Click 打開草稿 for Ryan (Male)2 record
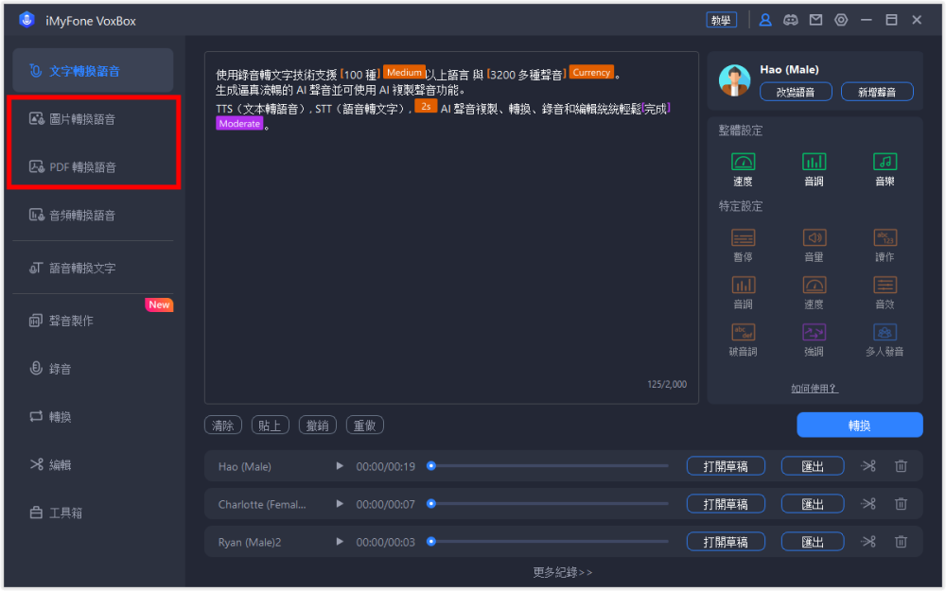Viewport: 946px width, 591px height. 726,542
